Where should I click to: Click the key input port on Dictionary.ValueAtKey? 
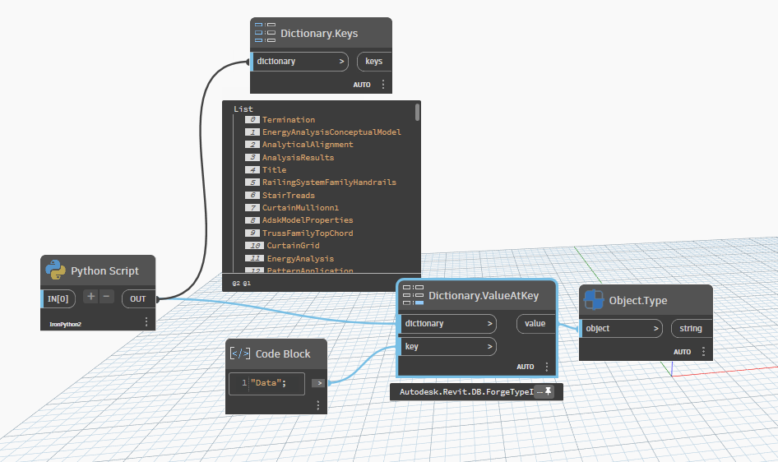point(447,347)
